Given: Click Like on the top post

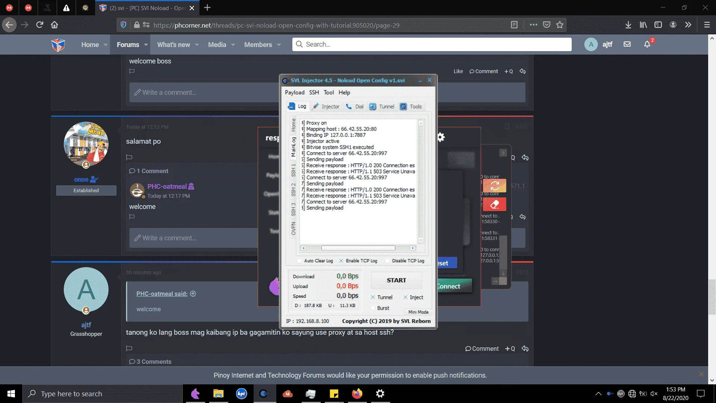Looking at the screenshot, I should pyautogui.click(x=458, y=71).
